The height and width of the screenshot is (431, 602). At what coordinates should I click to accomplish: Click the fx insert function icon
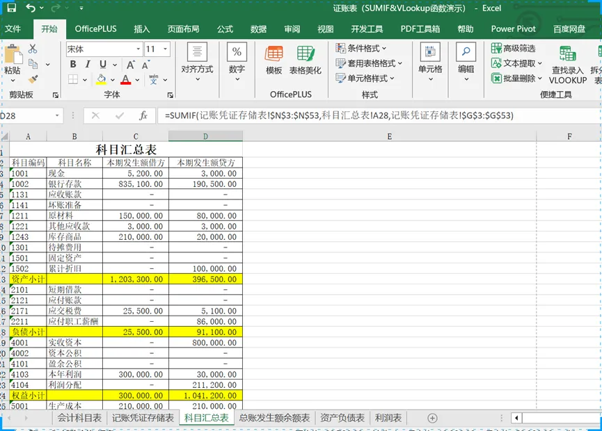143,115
